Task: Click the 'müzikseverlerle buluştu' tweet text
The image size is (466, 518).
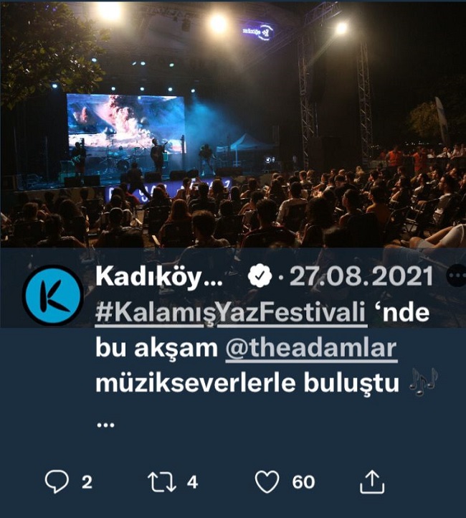Action: pos(247,383)
